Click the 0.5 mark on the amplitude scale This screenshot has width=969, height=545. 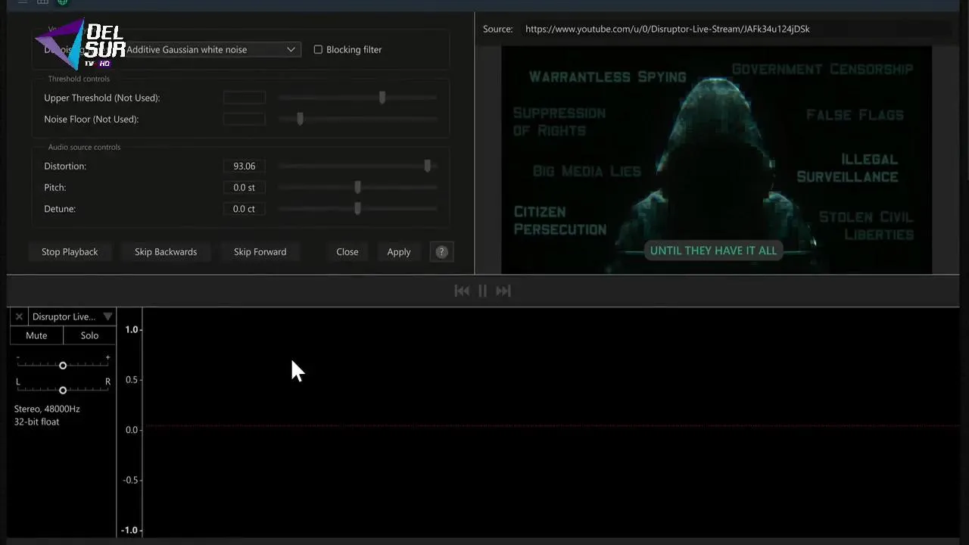click(x=132, y=379)
